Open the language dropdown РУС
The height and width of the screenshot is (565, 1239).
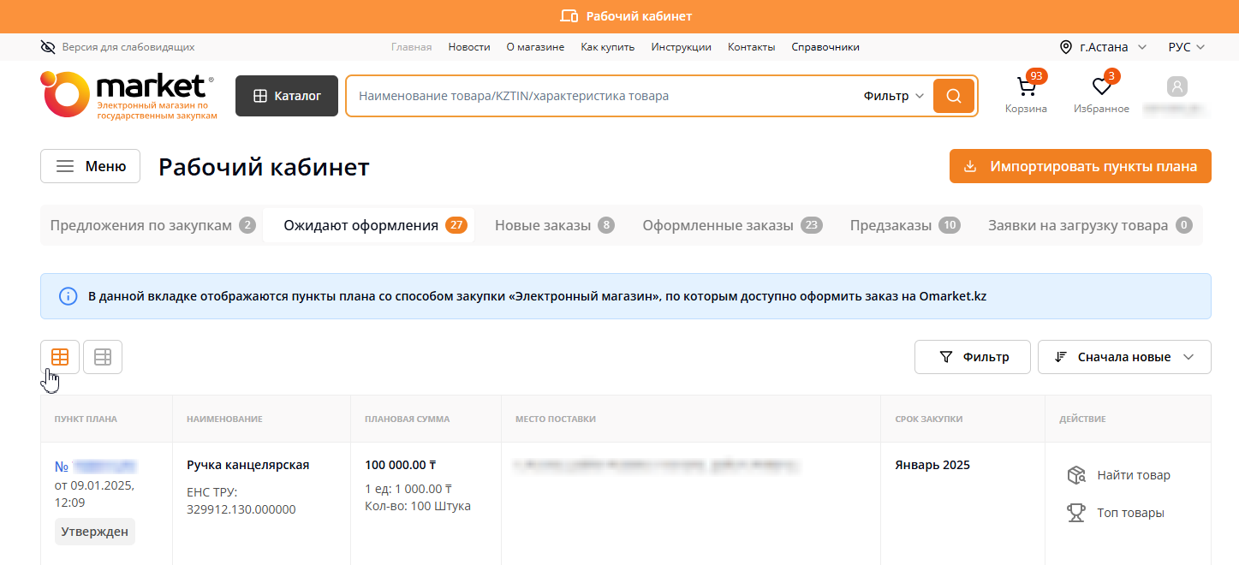tap(1186, 47)
